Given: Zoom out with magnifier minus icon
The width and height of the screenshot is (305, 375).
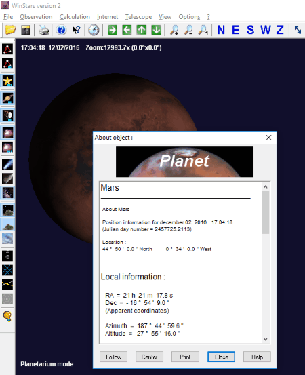Looking at the screenshot, I should [x=188, y=30].
